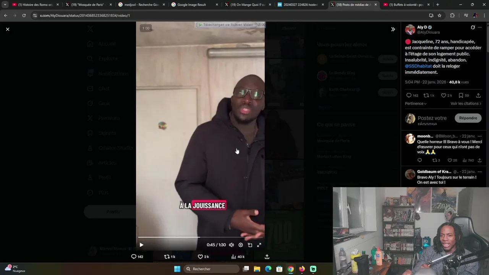Image resolution: width=489 pixels, height=275 pixels.
Task: Click the Répondre button
Action: coord(468,118)
